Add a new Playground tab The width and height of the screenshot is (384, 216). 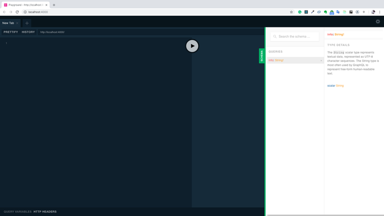27,23
